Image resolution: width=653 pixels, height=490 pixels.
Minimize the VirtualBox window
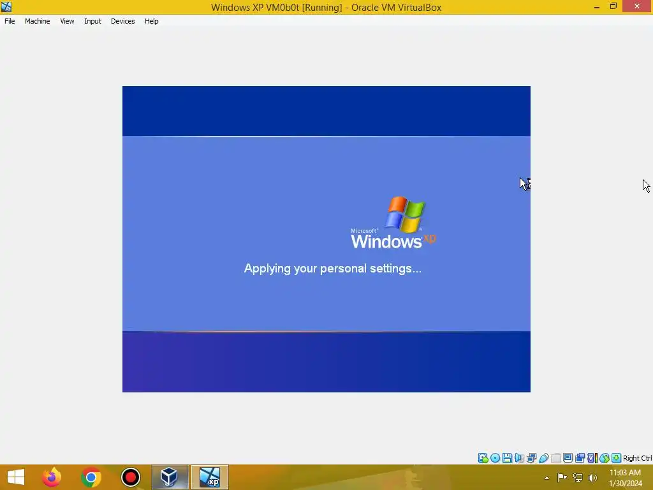click(x=597, y=6)
